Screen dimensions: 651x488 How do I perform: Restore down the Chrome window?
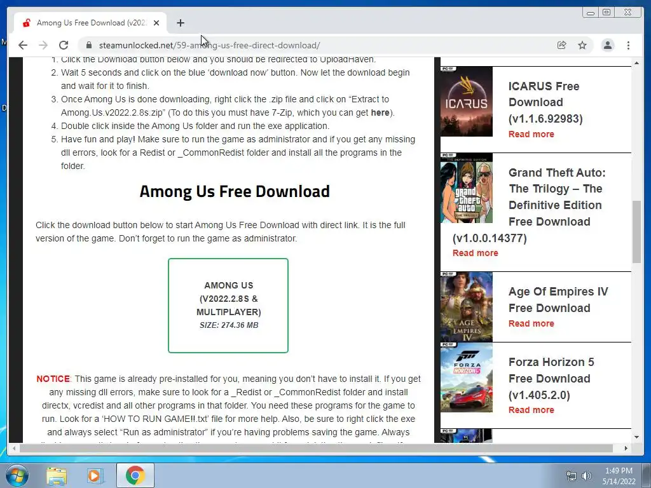pyautogui.click(x=606, y=13)
